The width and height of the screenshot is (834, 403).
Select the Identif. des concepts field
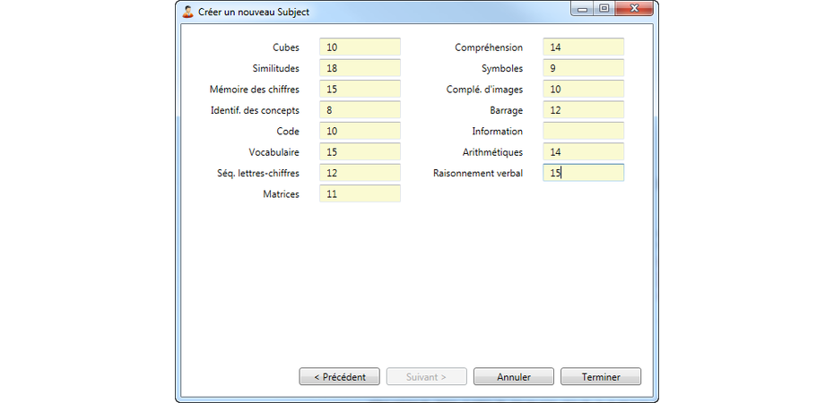(360, 110)
